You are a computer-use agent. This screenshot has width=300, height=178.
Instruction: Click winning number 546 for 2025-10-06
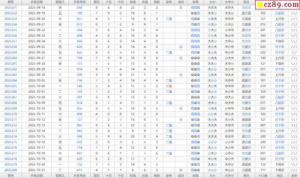pyautogui.click(x=80, y=86)
